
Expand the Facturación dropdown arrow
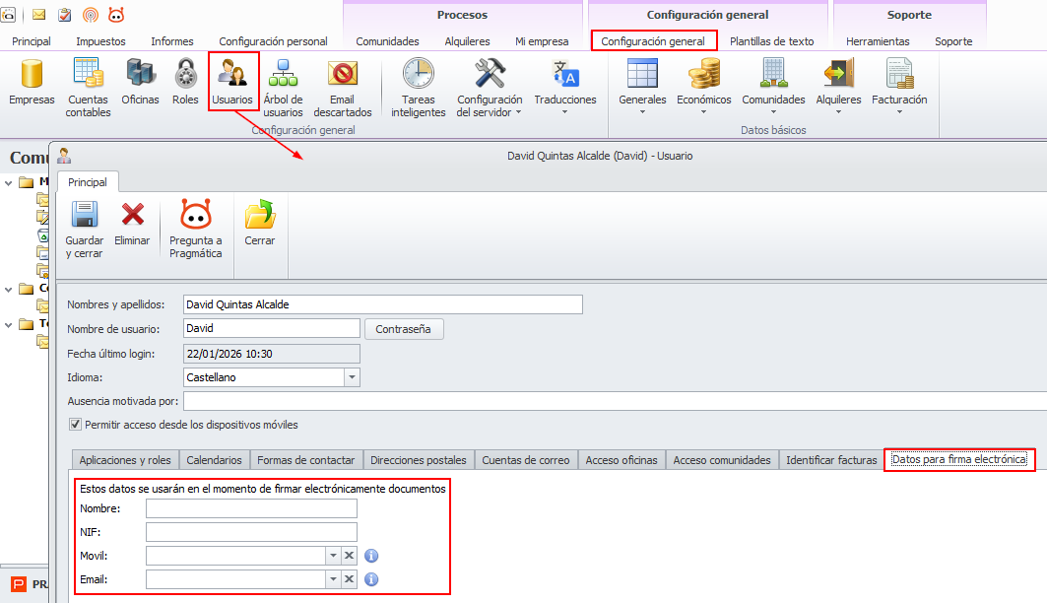[x=899, y=112]
